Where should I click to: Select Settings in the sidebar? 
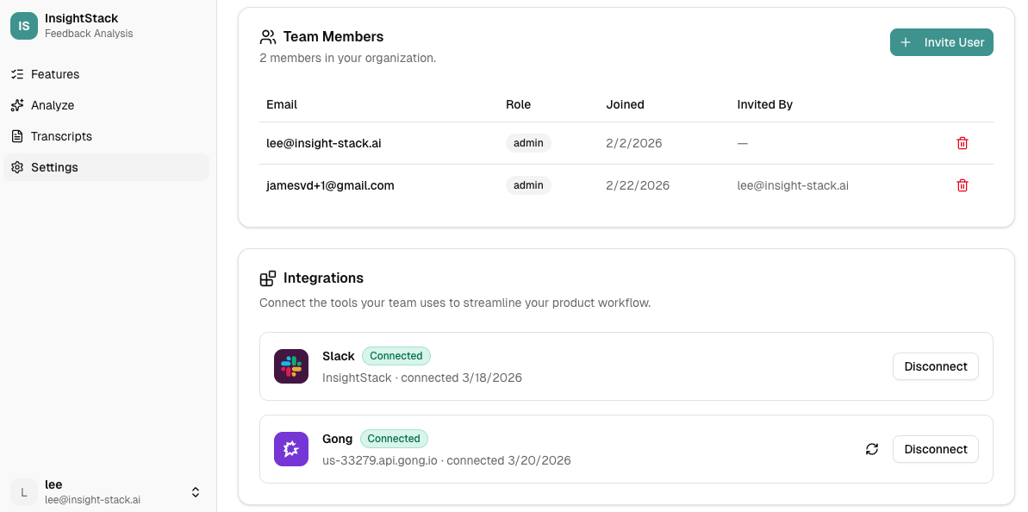pyautogui.click(x=54, y=167)
